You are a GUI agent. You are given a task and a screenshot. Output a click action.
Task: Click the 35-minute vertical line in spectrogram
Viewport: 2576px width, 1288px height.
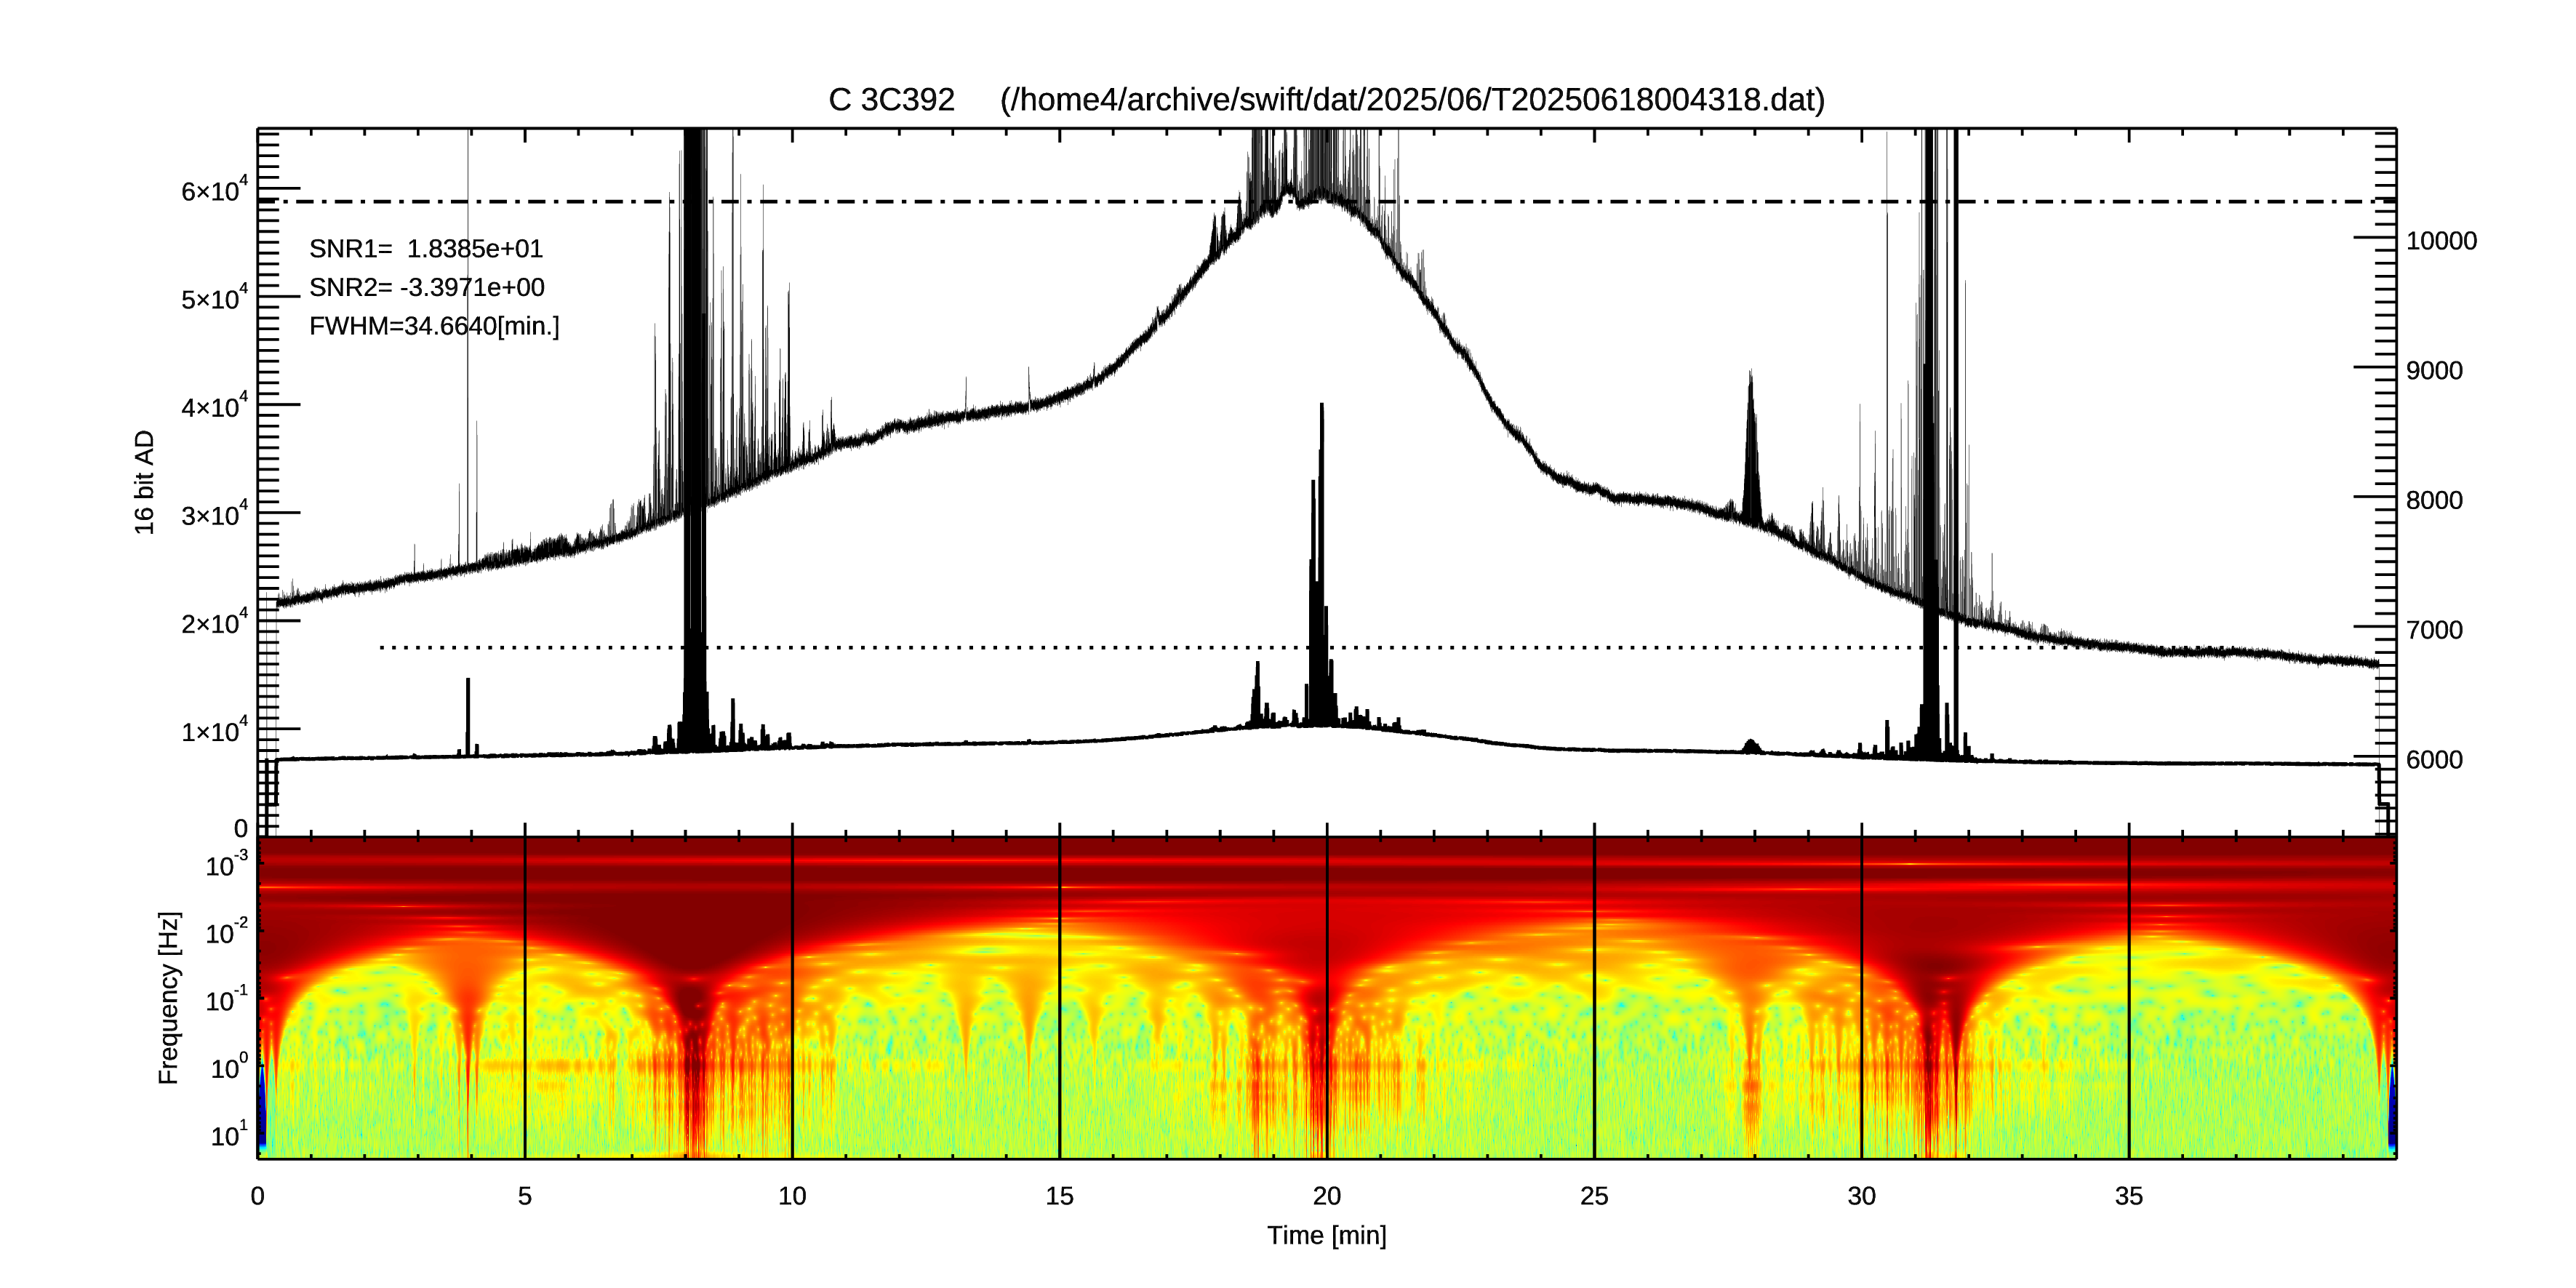coord(2129,997)
